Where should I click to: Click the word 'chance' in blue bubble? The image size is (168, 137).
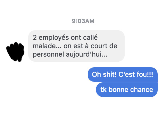[142, 90]
